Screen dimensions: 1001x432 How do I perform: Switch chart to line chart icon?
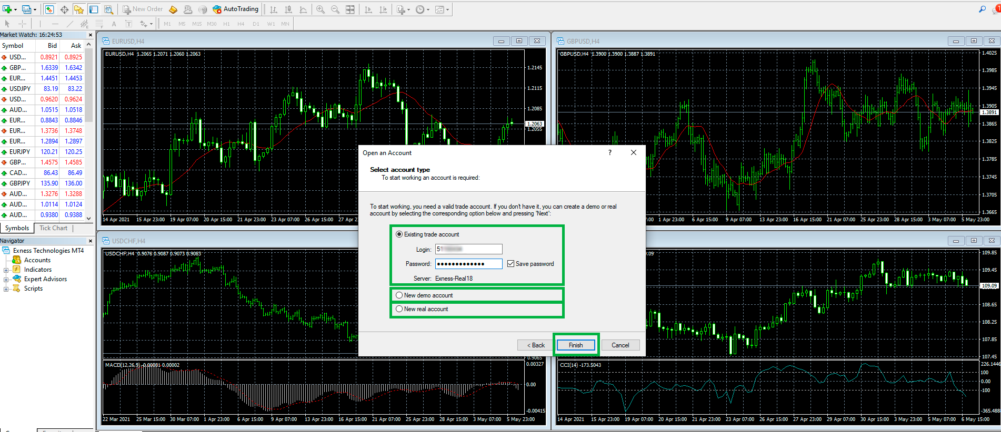[x=303, y=9]
